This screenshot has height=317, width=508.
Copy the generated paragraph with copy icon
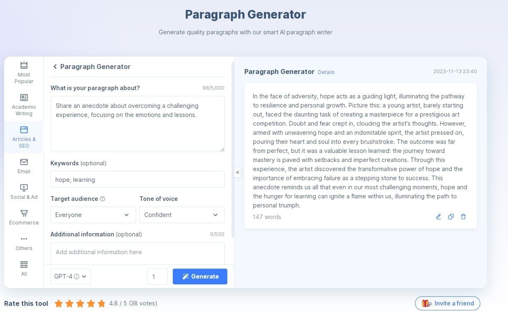(x=451, y=217)
